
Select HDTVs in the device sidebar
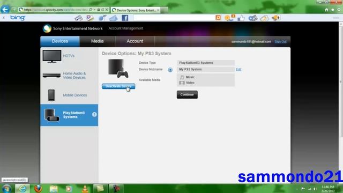point(69,56)
